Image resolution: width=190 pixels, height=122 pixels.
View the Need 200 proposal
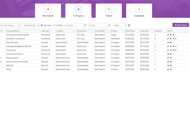point(168,66)
